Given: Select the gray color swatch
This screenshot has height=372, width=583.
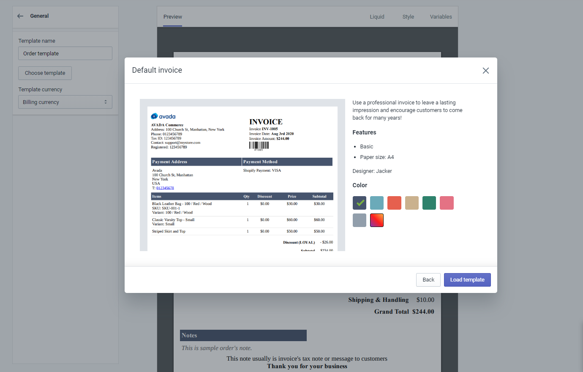Looking at the screenshot, I should pos(360,220).
